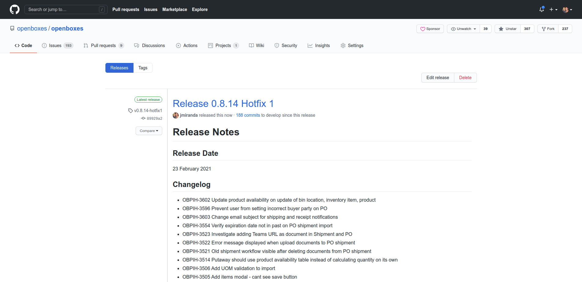
Task: View the 307 stargazers count
Action: [x=527, y=29]
